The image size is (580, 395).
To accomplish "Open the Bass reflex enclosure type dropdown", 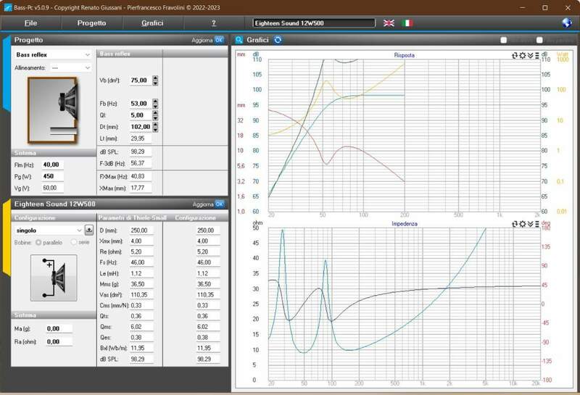I will pyautogui.click(x=53, y=54).
